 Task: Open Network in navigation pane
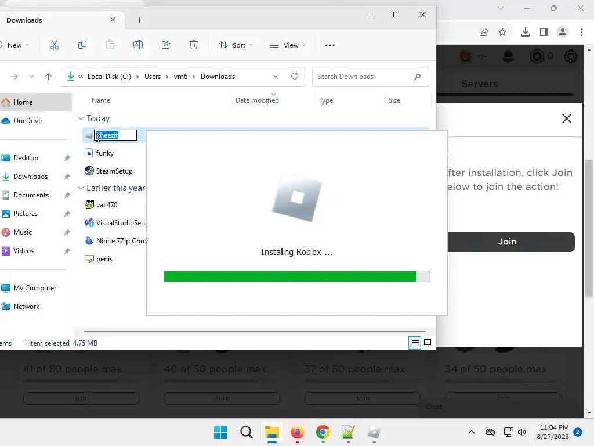(26, 307)
